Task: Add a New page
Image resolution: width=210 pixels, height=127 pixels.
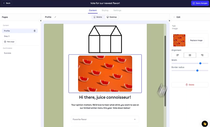Action: coord(9,42)
